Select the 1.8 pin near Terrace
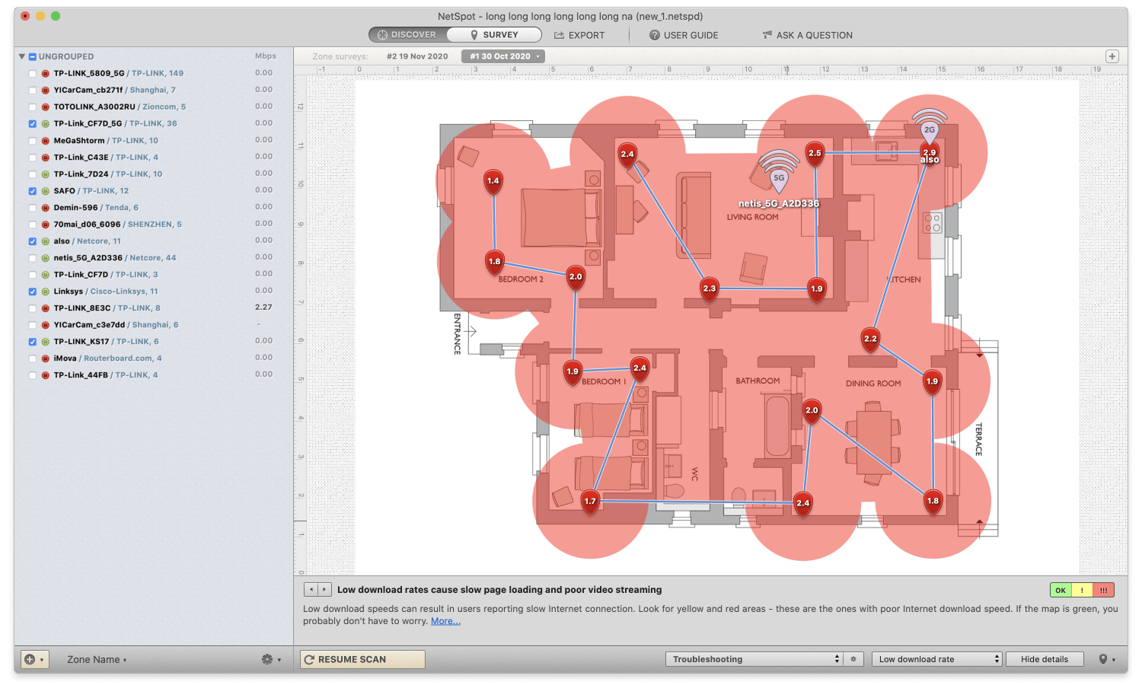Image resolution: width=1142 pixels, height=685 pixels. (x=933, y=502)
